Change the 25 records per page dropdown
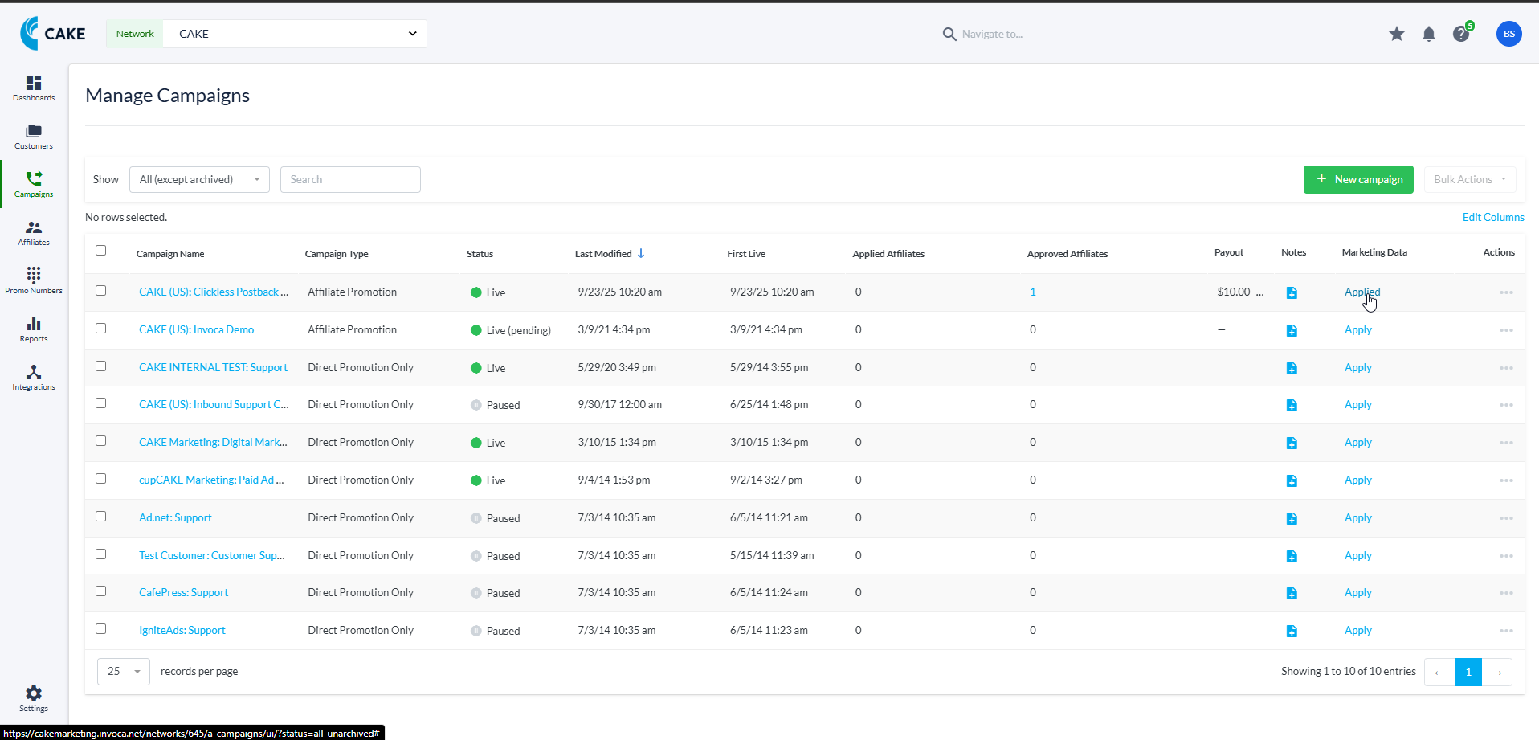Viewport: 1539px width, 740px height. (x=124, y=671)
